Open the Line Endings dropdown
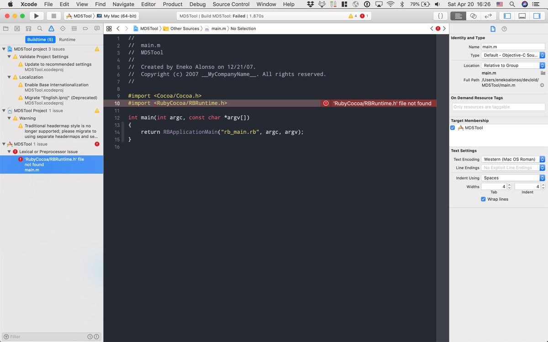 pos(513,167)
